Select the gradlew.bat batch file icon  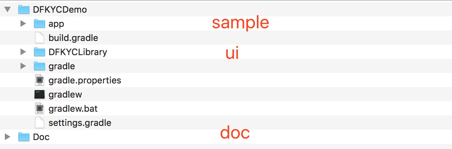(x=39, y=109)
